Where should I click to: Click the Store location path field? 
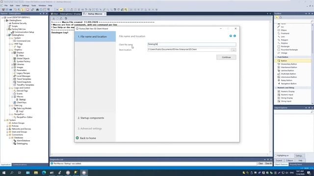pyautogui.click(x=189, y=49)
